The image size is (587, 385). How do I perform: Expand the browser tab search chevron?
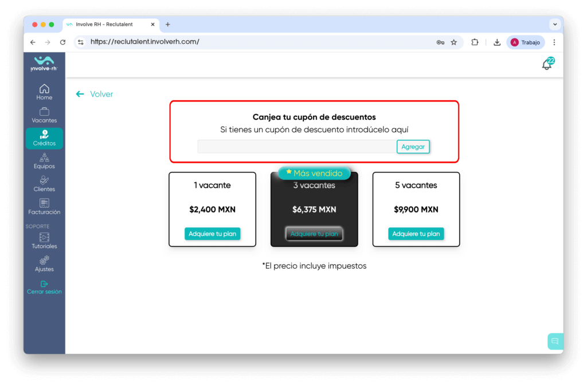(554, 24)
